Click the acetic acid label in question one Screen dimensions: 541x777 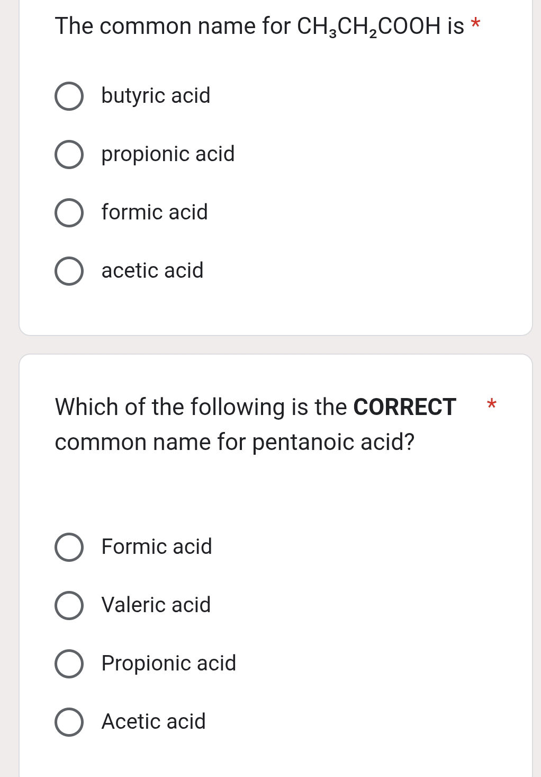pos(152,271)
